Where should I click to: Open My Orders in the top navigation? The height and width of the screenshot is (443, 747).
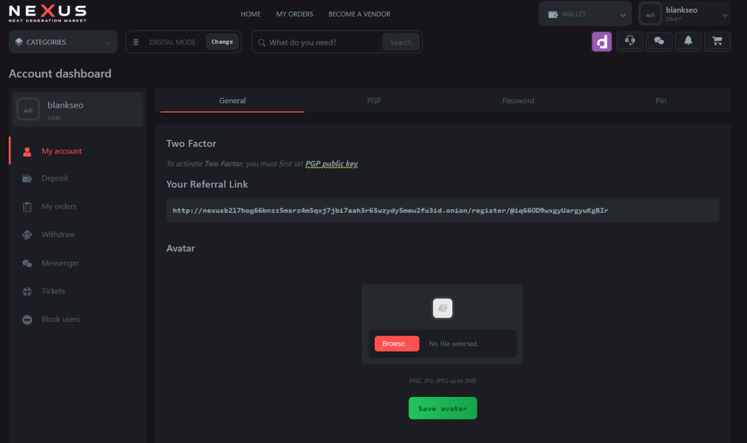tap(295, 14)
